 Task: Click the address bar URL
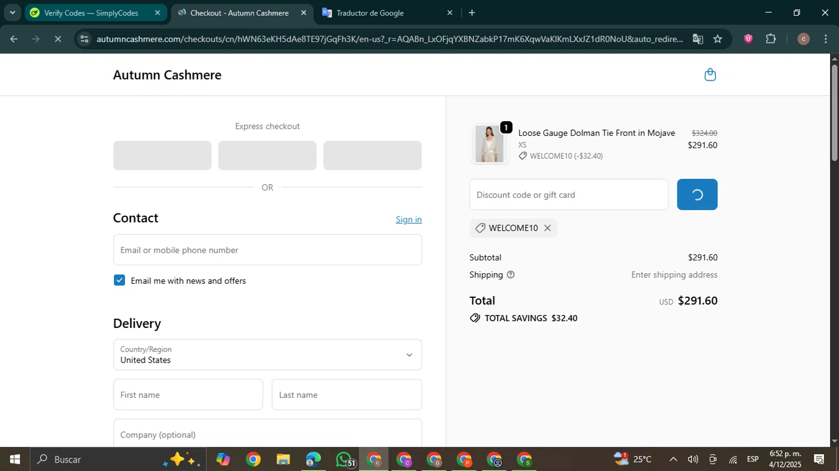tap(389, 39)
